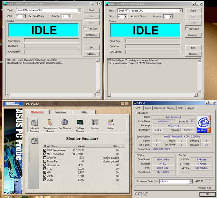Click the IDLE status panel in left SP2004
Viewport: 217px width, 198px height.
point(44,30)
